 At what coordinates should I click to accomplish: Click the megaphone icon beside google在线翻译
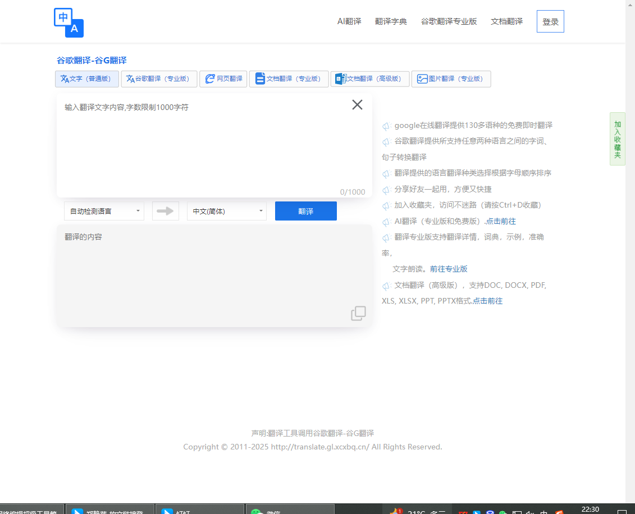pyautogui.click(x=386, y=126)
